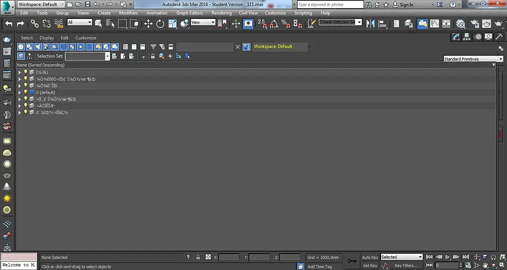Pick the Rectangular Selection Region tool
507x270 pixels.
(122, 24)
